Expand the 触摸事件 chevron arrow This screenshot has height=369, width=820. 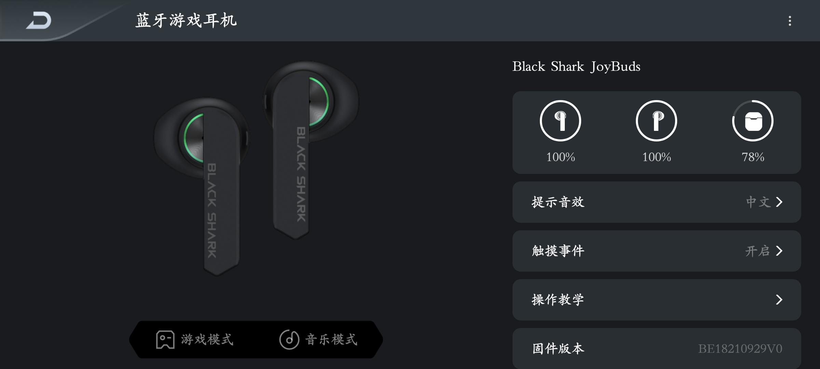tap(779, 251)
